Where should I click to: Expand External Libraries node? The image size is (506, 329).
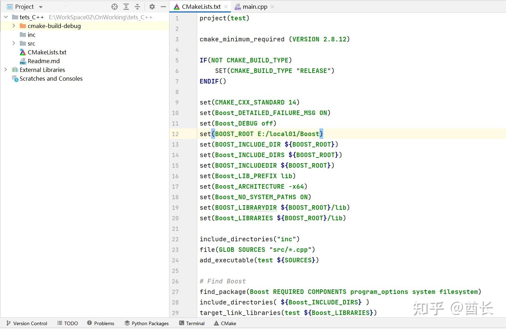click(x=6, y=69)
